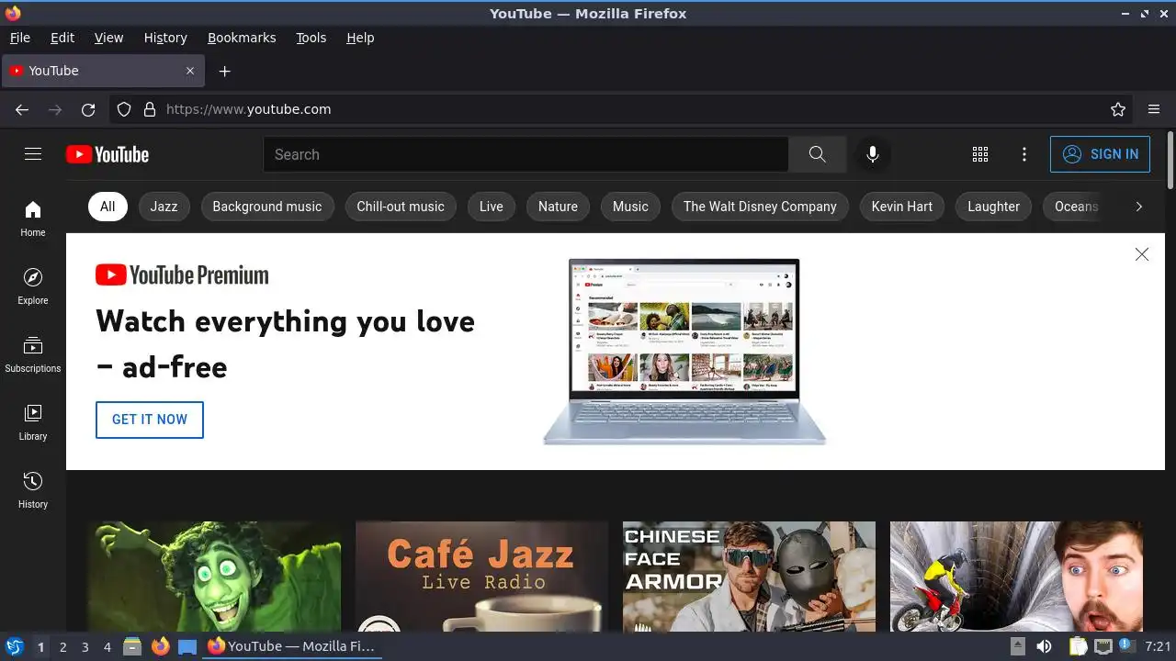
Task: Start voice search with microphone icon
Action: 873,154
